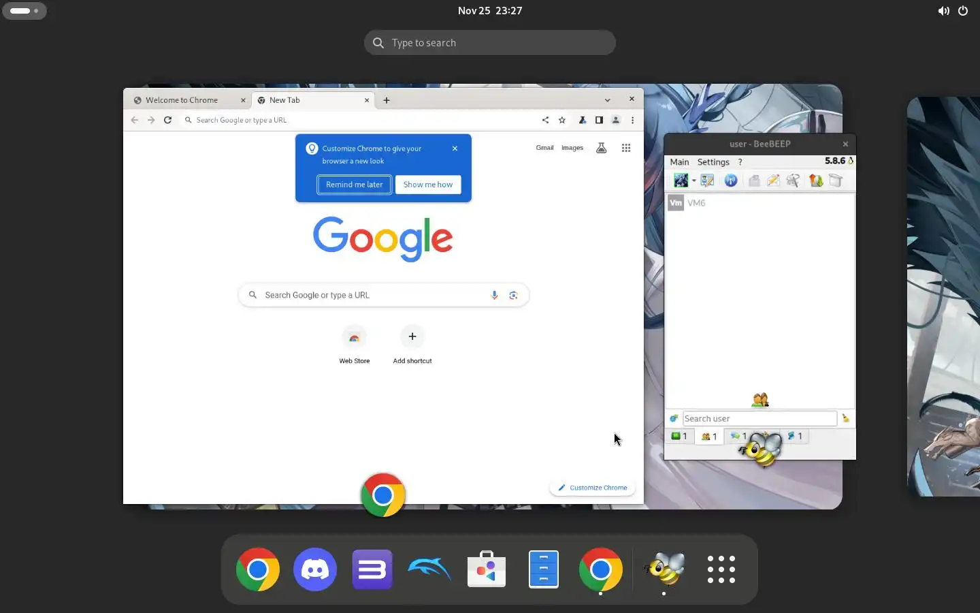The image size is (980, 613).
Task: Open a new tab with the plus button
Action: coord(387,100)
